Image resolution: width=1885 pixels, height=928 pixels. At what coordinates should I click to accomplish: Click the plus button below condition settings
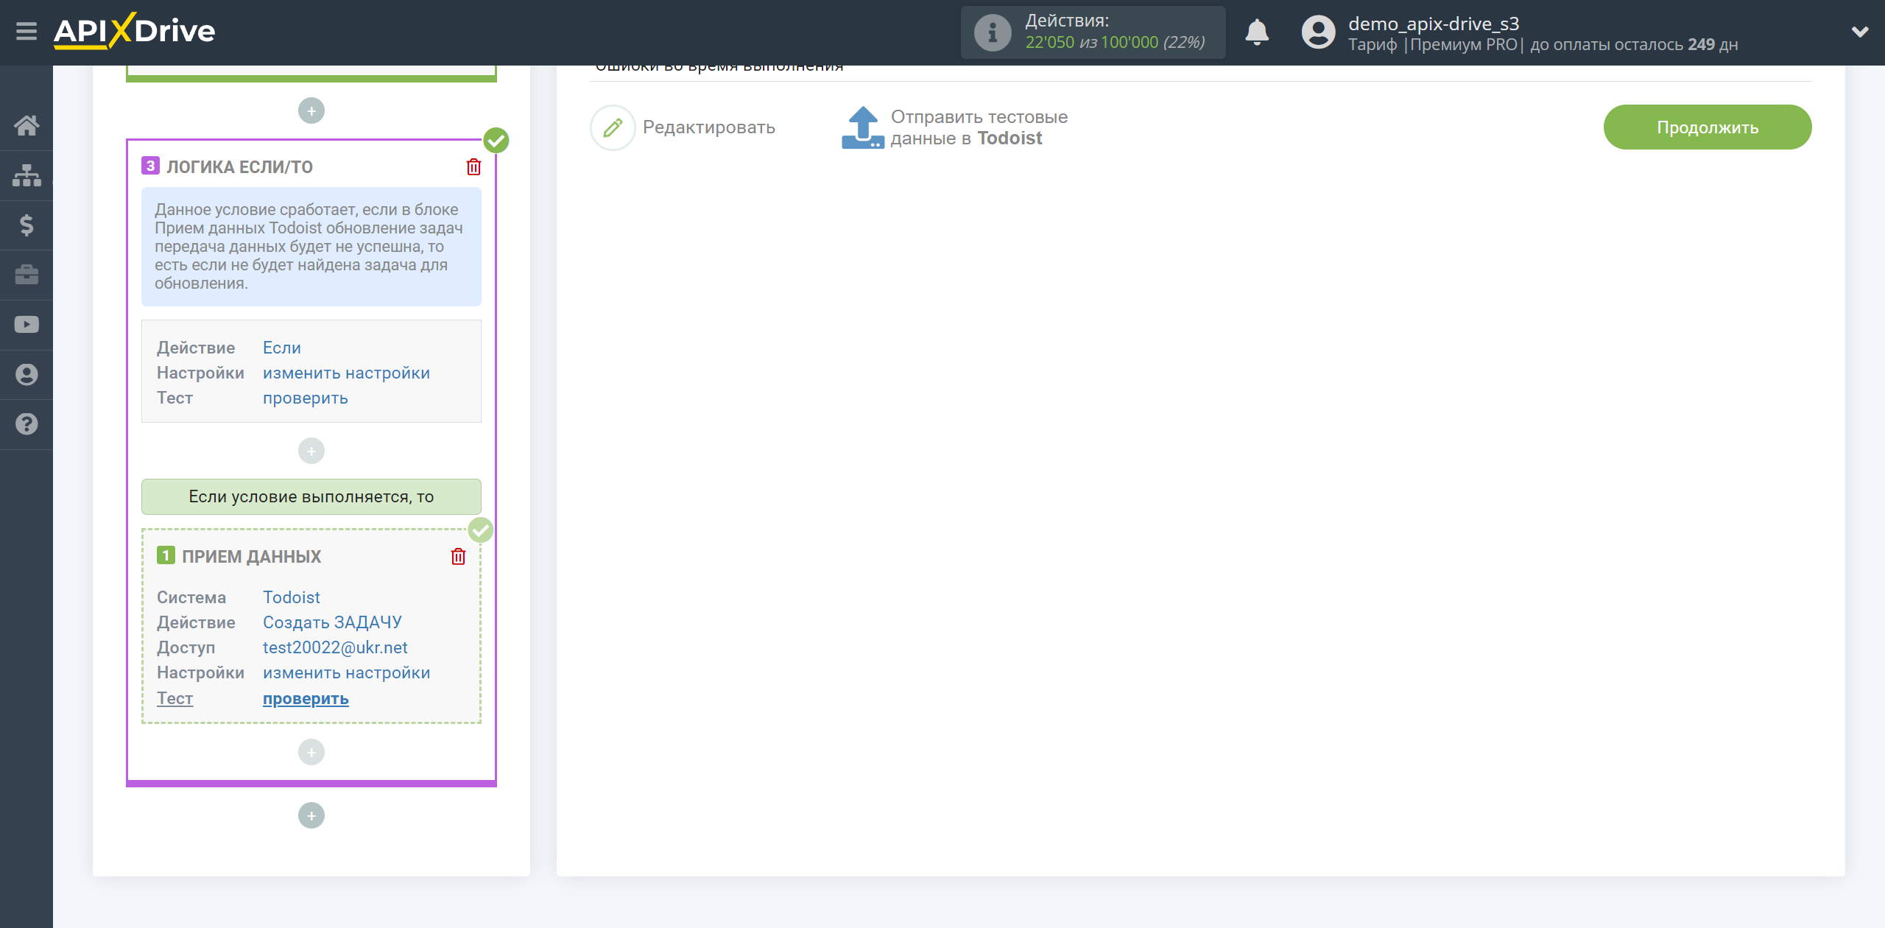click(311, 451)
